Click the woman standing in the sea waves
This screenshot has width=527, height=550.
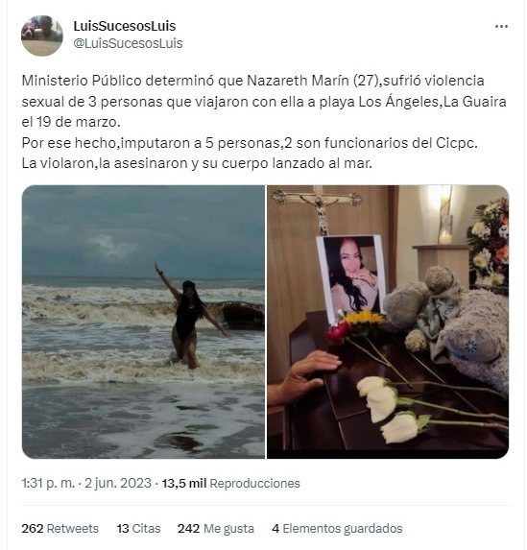click(189, 316)
